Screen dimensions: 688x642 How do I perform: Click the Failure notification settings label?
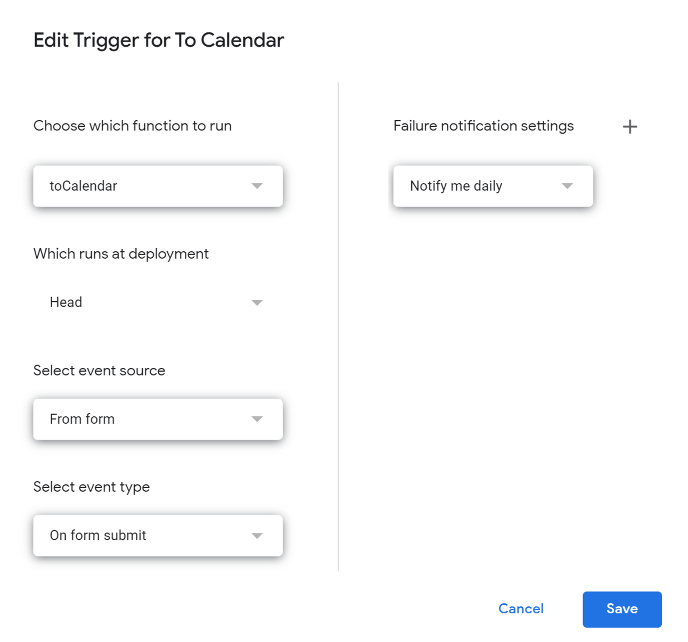tap(484, 126)
